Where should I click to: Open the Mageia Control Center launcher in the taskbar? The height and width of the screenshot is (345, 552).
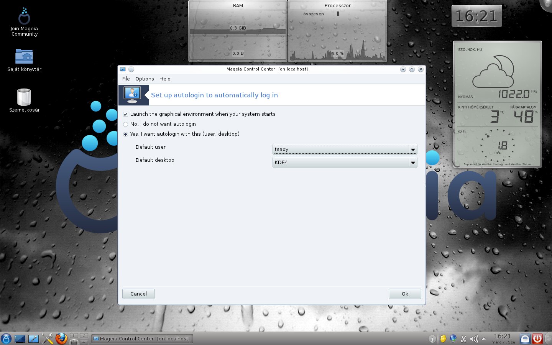click(34, 339)
